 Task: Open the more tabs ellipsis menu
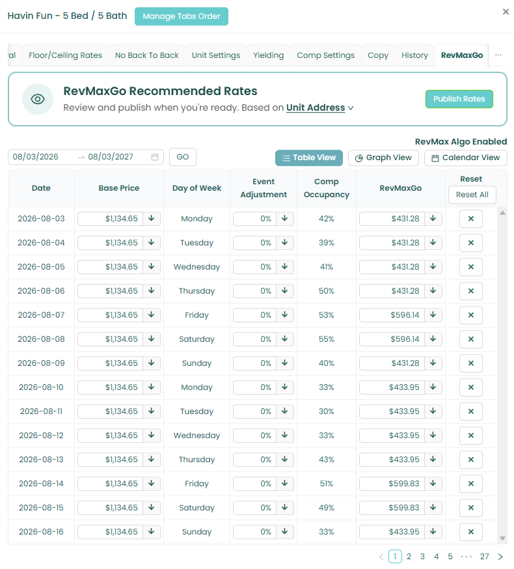[x=498, y=55]
